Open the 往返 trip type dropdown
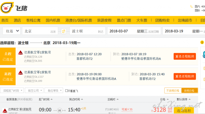Image resolution: width=205 pixels, height=114 pixels. pyautogui.click(x=12, y=31)
